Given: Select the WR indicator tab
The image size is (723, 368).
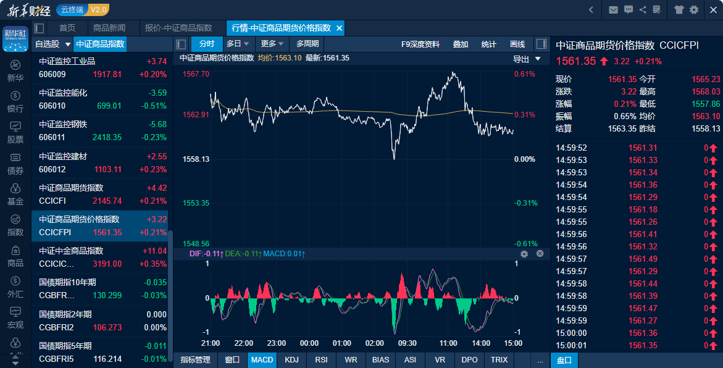Looking at the screenshot, I should pos(351,360).
